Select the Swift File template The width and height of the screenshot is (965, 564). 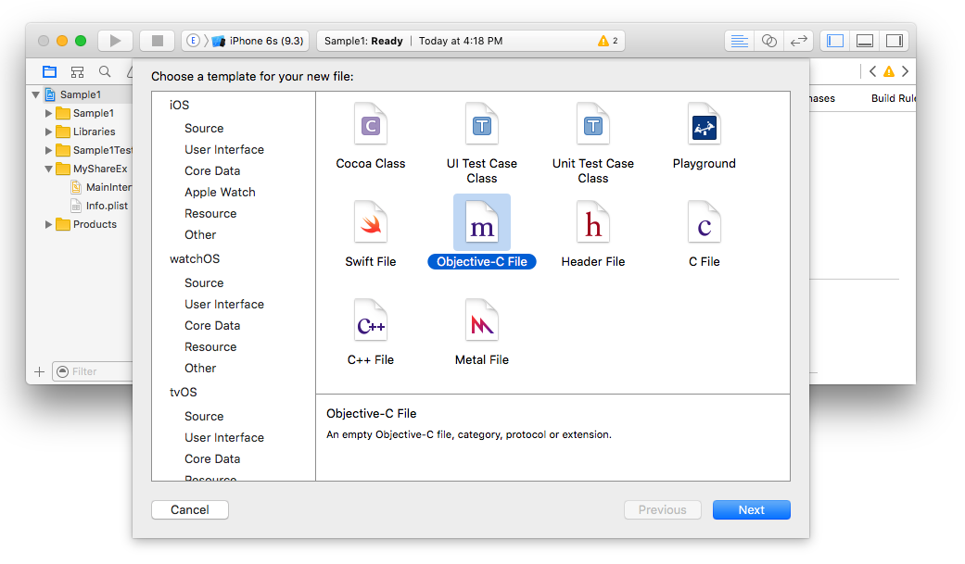(371, 223)
